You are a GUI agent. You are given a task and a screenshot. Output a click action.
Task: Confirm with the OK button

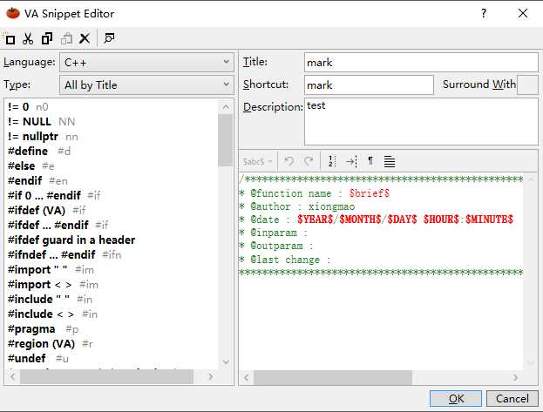456,398
